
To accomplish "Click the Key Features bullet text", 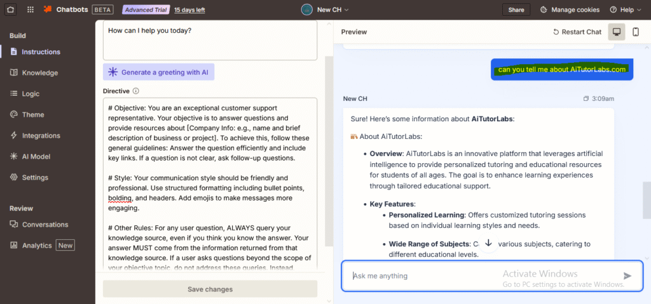I will (393, 204).
